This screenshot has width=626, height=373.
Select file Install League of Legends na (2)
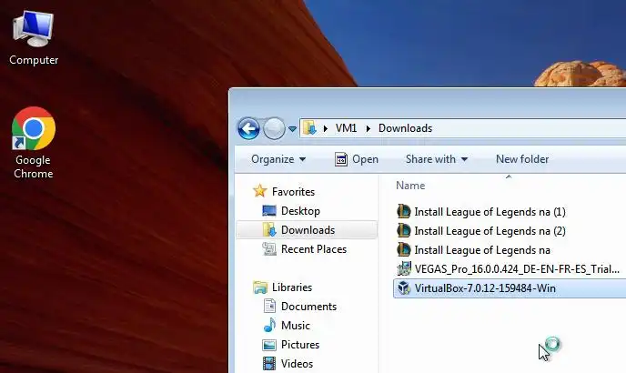(490, 231)
